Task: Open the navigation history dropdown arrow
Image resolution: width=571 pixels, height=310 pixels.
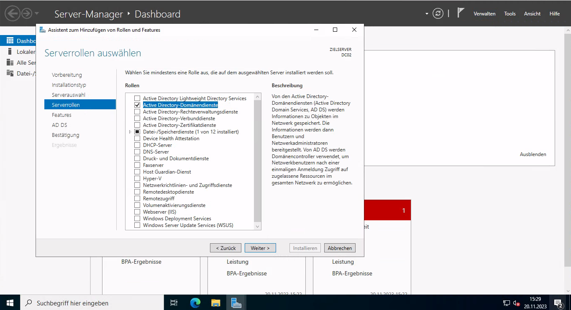Action: pos(37,13)
